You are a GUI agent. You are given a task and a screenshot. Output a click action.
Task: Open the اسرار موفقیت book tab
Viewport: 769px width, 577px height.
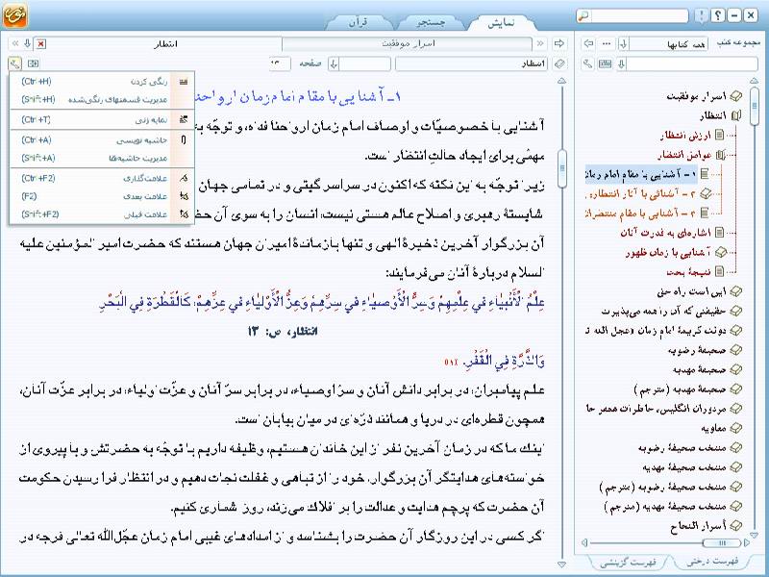coord(408,43)
